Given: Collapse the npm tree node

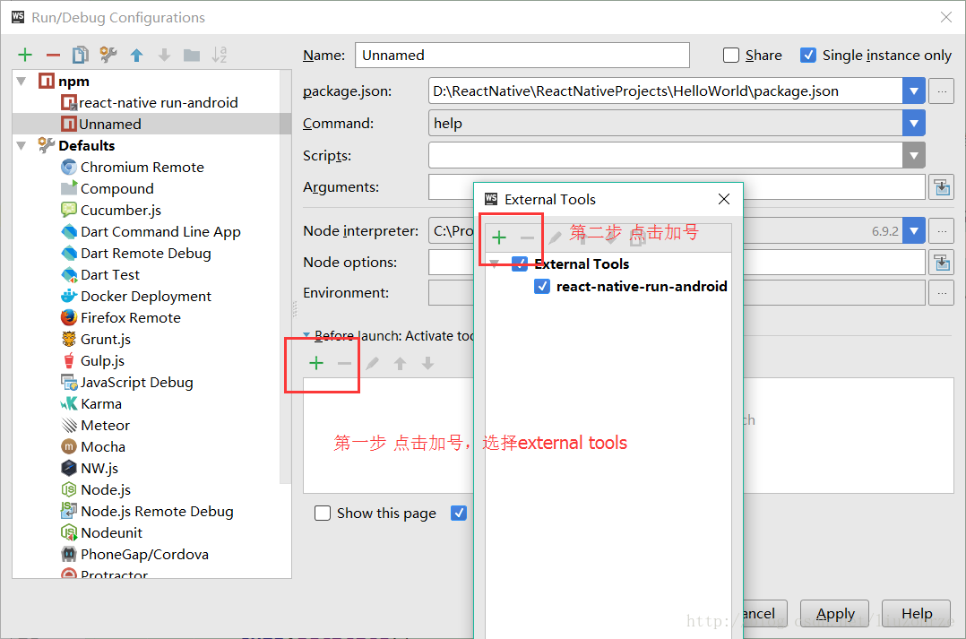Looking at the screenshot, I should click(22, 82).
